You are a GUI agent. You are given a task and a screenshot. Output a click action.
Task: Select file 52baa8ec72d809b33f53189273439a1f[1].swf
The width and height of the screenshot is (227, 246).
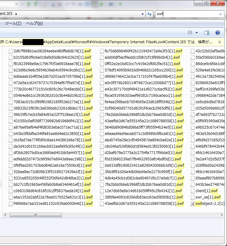click(50, 172)
